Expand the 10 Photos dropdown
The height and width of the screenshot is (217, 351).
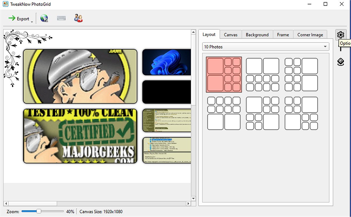[266, 47]
